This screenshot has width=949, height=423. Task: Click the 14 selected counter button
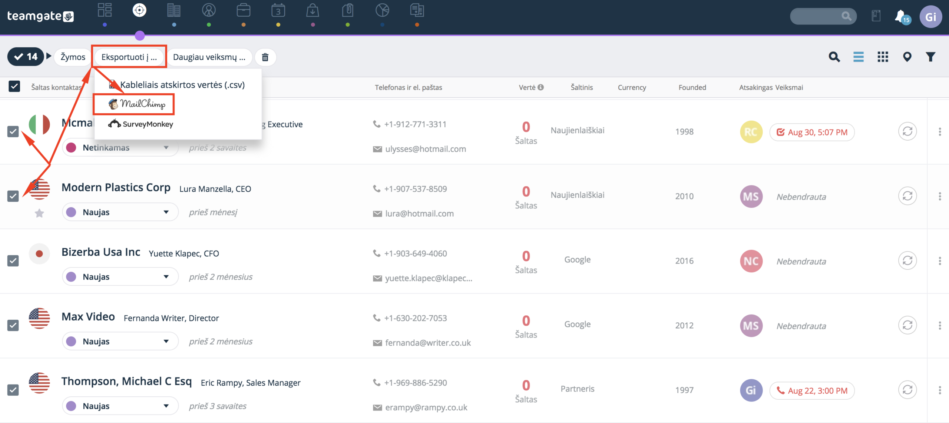26,57
